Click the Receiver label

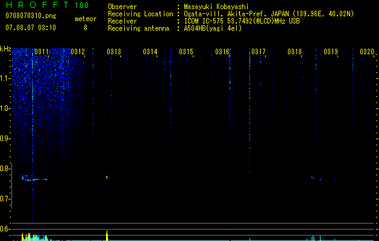(122, 21)
